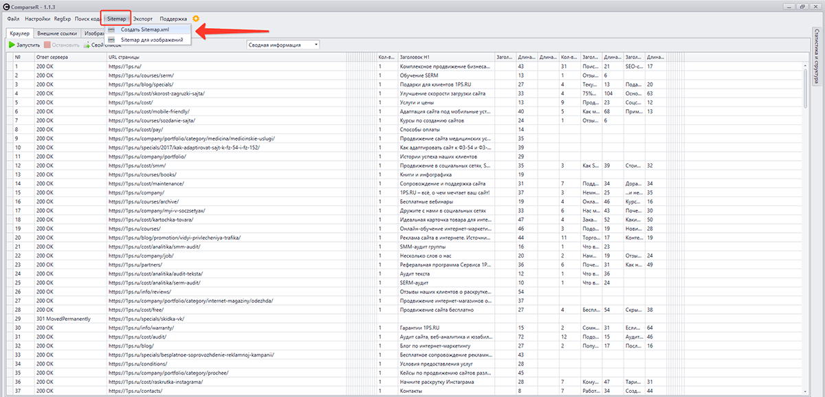This screenshot has height=397, width=825.
Task: Click the red Остановить stop icon
Action: 47,45
